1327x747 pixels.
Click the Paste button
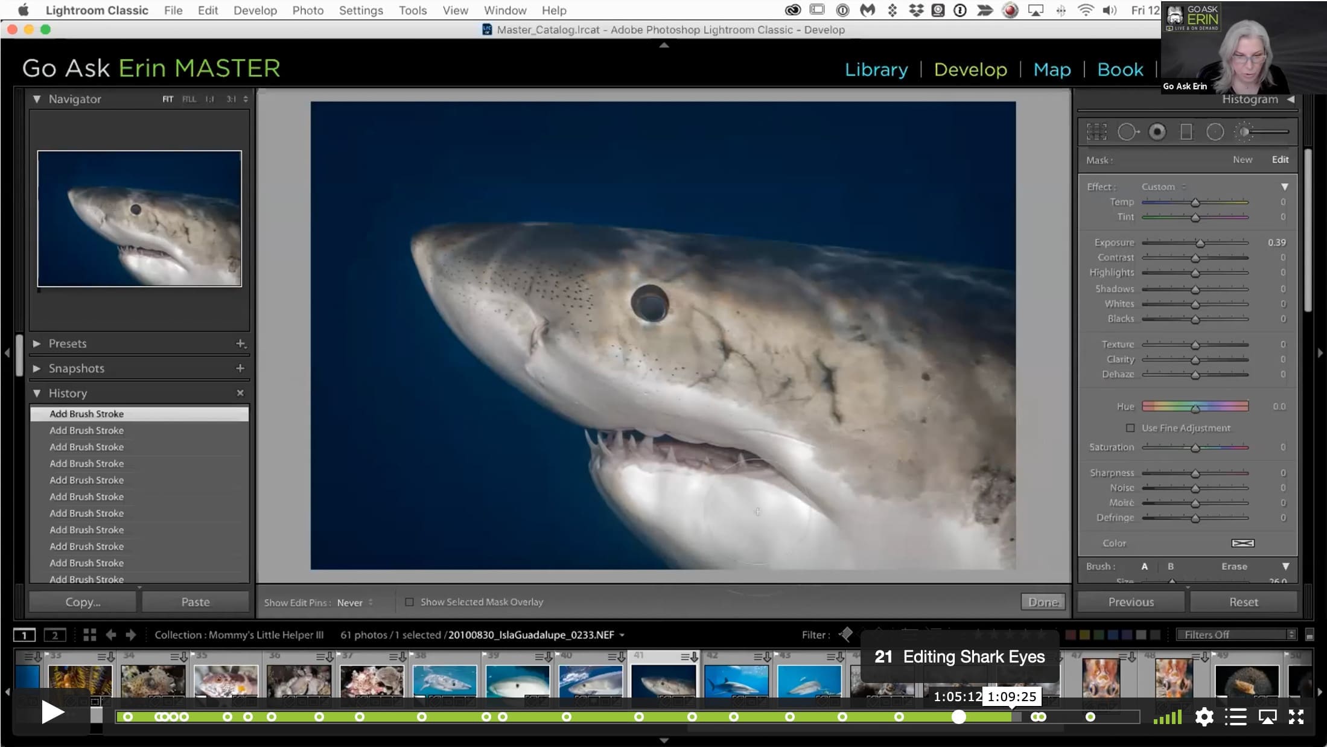point(196,602)
